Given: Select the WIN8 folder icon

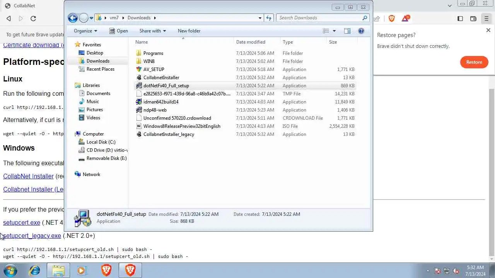Looking at the screenshot, I should coord(139,61).
